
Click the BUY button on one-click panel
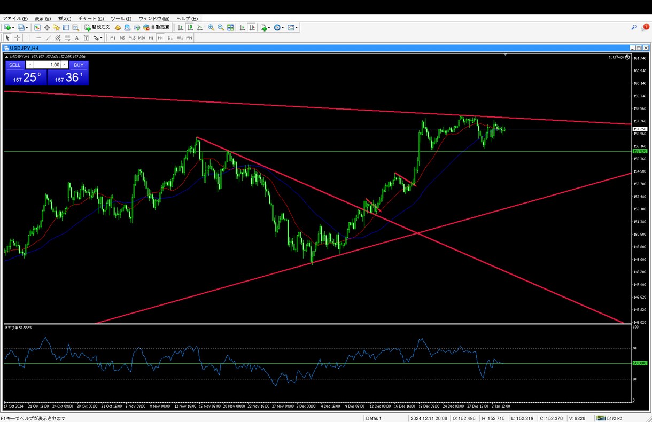tap(79, 65)
